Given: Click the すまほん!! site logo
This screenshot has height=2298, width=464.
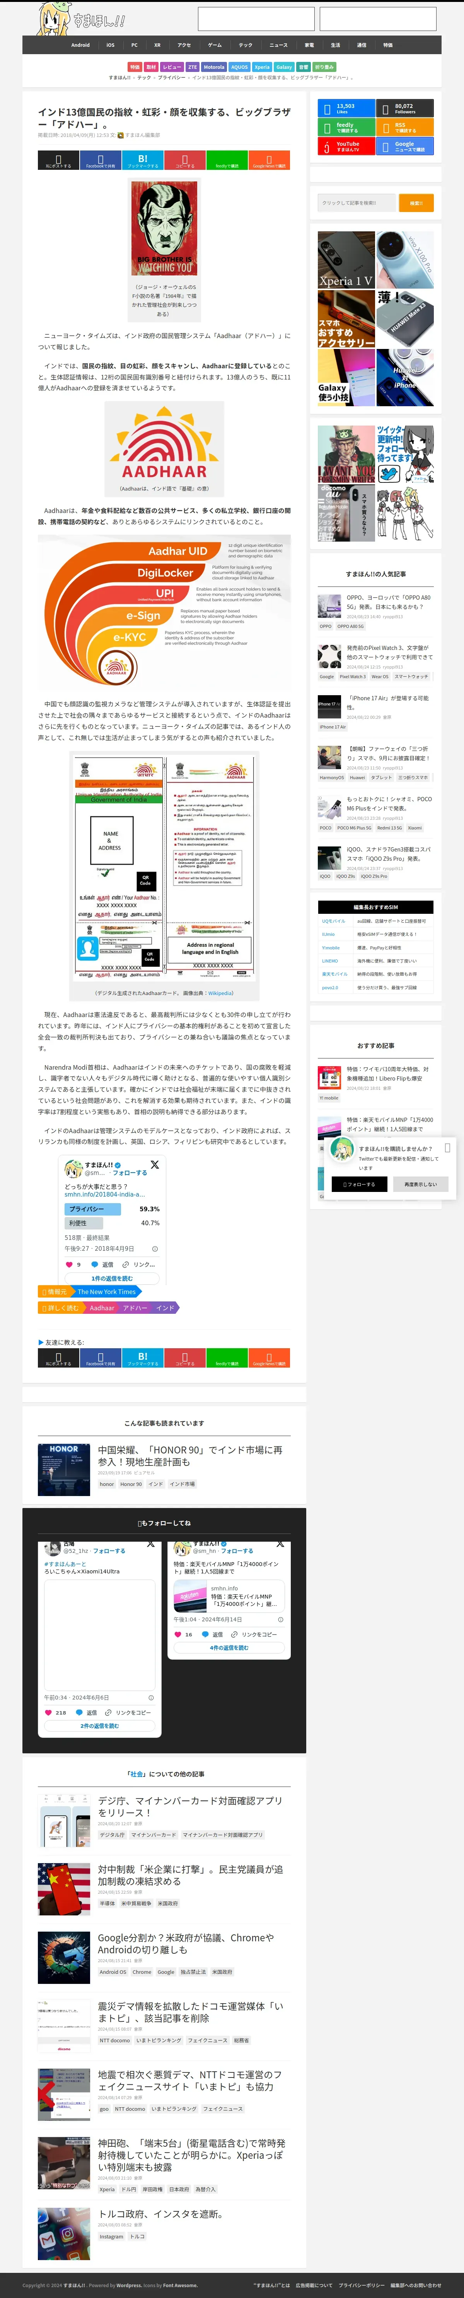Looking at the screenshot, I should pyautogui.click(x=82, y=19).
